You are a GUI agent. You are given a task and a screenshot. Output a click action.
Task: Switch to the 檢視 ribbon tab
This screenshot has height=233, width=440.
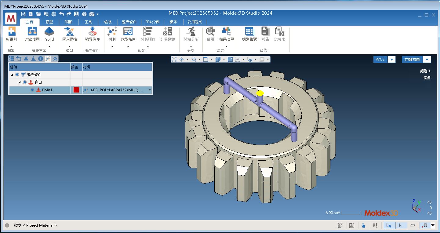click(x=108, y=22)
